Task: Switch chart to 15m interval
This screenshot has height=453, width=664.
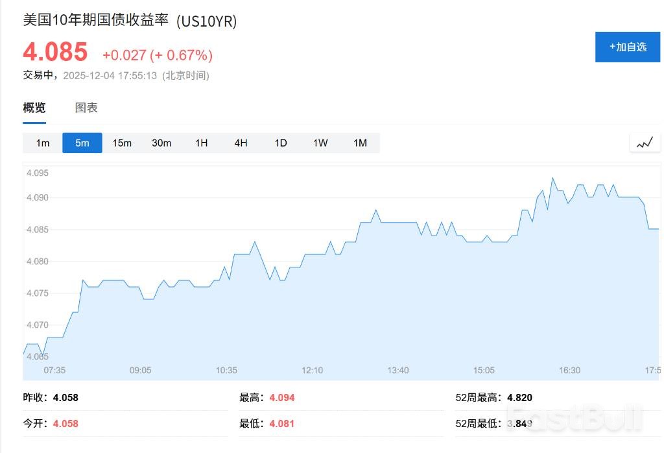Action: pos(122,143)
